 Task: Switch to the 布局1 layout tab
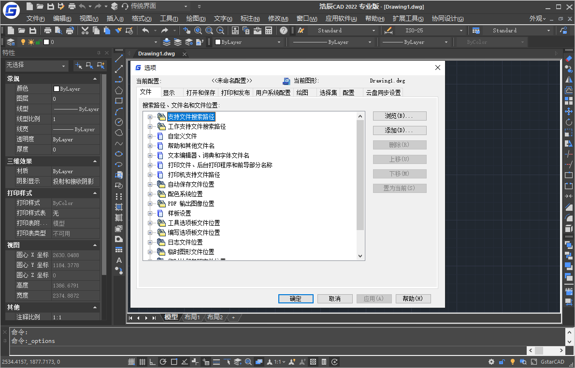tap(192, 317)
